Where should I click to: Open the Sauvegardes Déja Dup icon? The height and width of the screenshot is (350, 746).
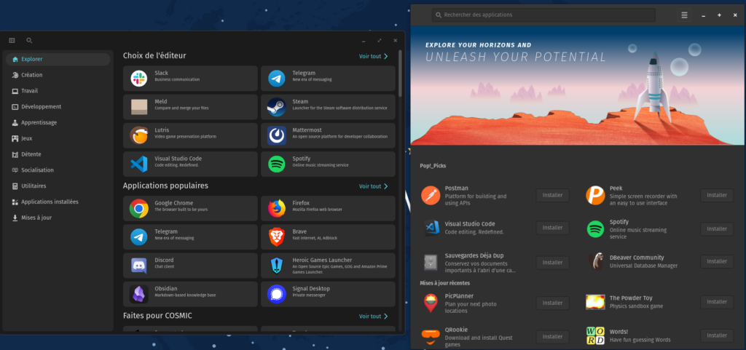tap(431, 262)
